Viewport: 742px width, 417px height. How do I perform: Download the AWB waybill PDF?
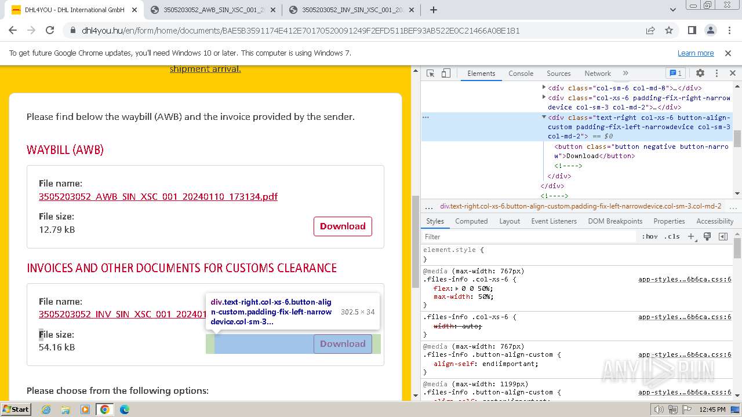click(343, 226)
